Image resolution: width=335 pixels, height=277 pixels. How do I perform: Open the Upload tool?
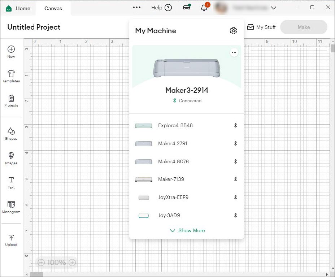coord(11,240)
